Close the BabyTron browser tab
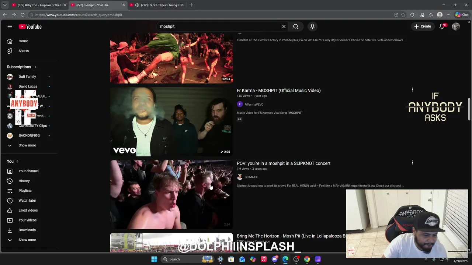This screenshot has height=265, width=472. click(65, 5)
